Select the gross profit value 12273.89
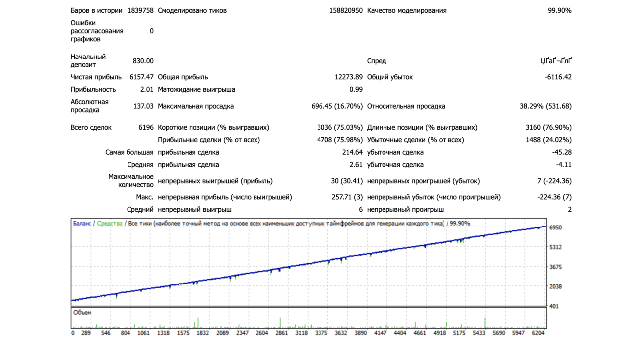The image size is (640, 341). [349, 77]
